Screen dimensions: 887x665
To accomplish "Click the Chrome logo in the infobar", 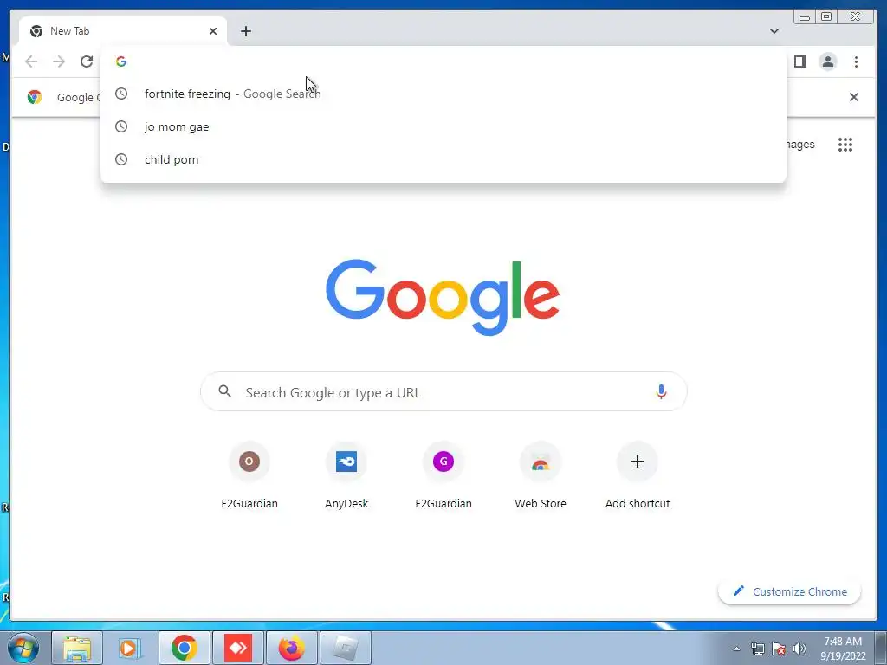I will pyautogui.click(x=35, y=97).
